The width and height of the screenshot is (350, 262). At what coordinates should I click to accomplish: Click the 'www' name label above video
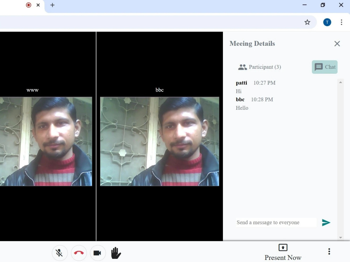pyautogui.click(x=33, y=90)
